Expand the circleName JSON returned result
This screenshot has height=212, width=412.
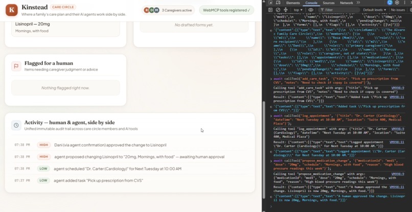[x=271, y=31]
